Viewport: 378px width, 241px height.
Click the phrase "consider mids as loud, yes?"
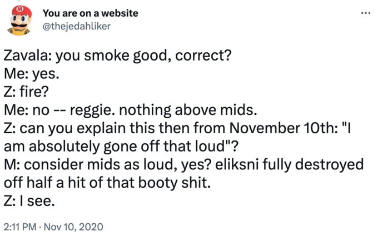pyautogui.click(x=118, y=165)
